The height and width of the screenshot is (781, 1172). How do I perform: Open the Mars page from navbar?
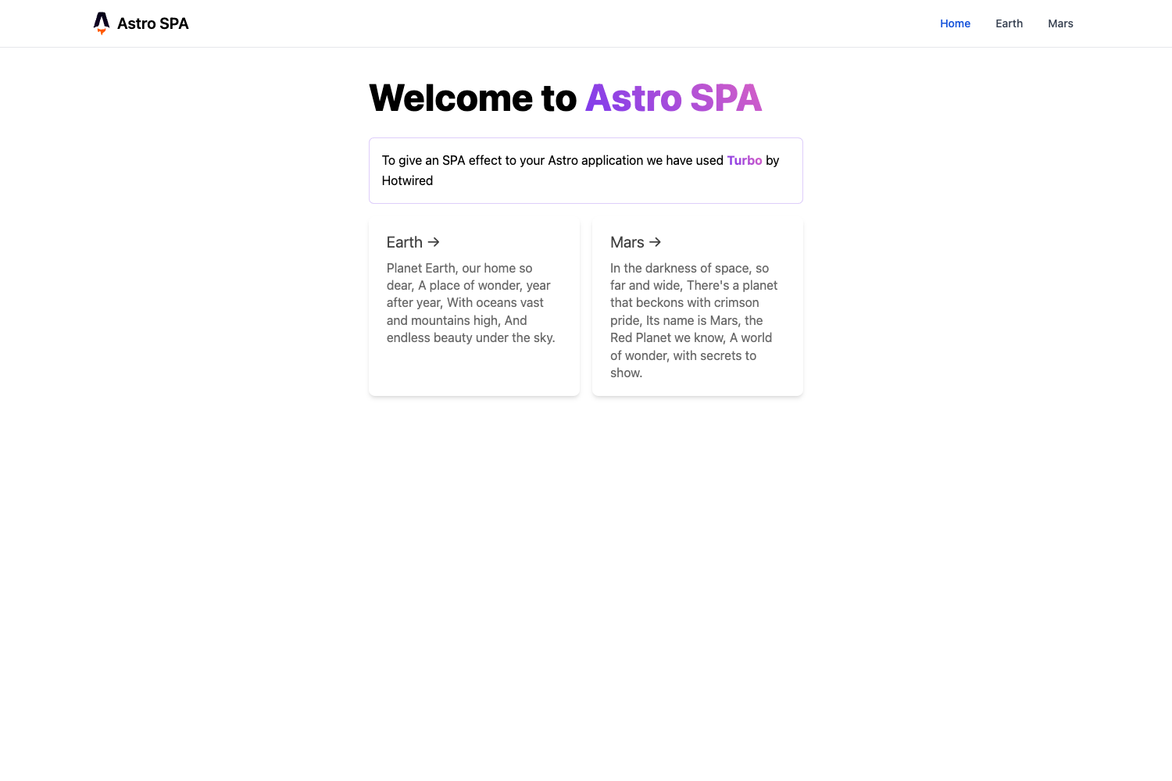pyautogui.click(x=1060, y=23)
